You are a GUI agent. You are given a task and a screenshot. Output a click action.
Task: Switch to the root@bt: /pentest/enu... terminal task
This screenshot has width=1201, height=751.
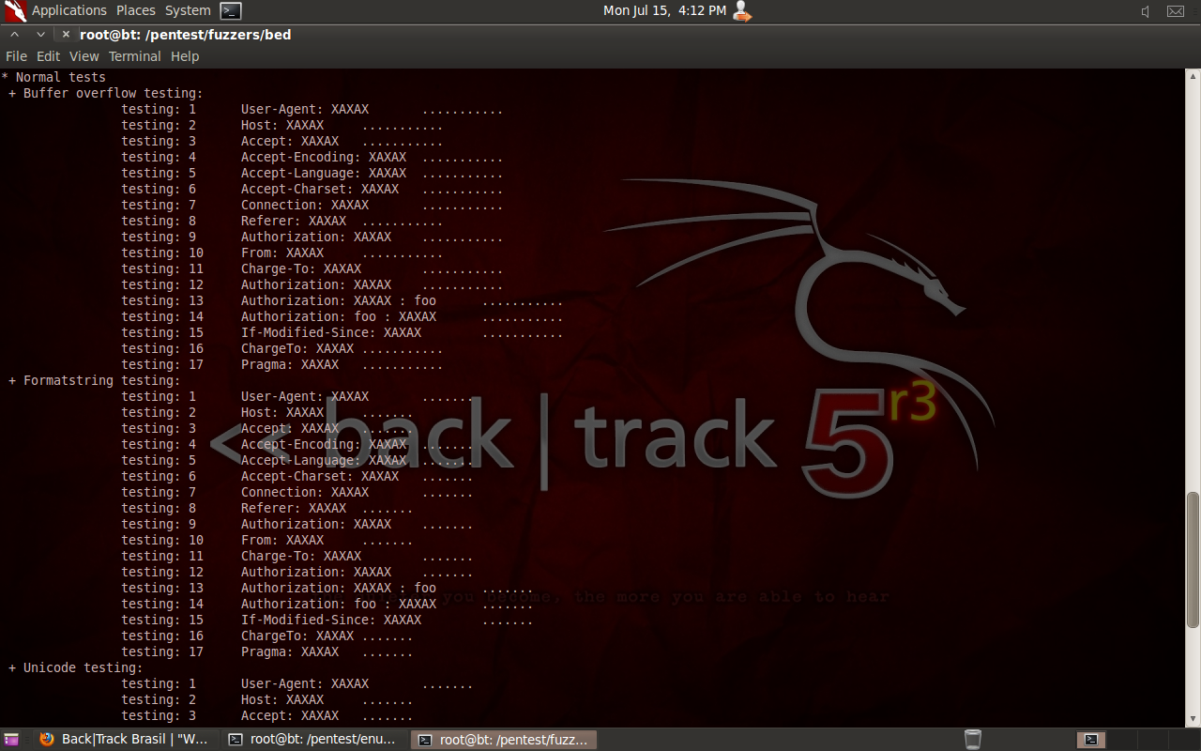point(316,740)
